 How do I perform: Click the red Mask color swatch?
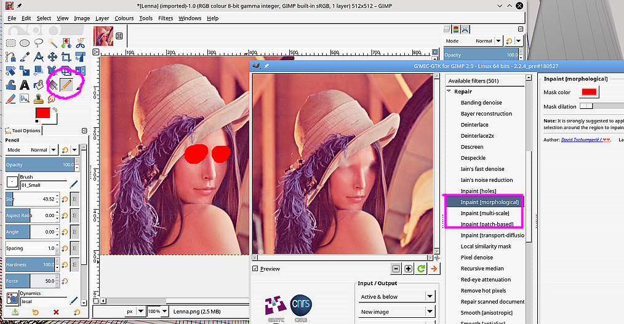[589, 92]
